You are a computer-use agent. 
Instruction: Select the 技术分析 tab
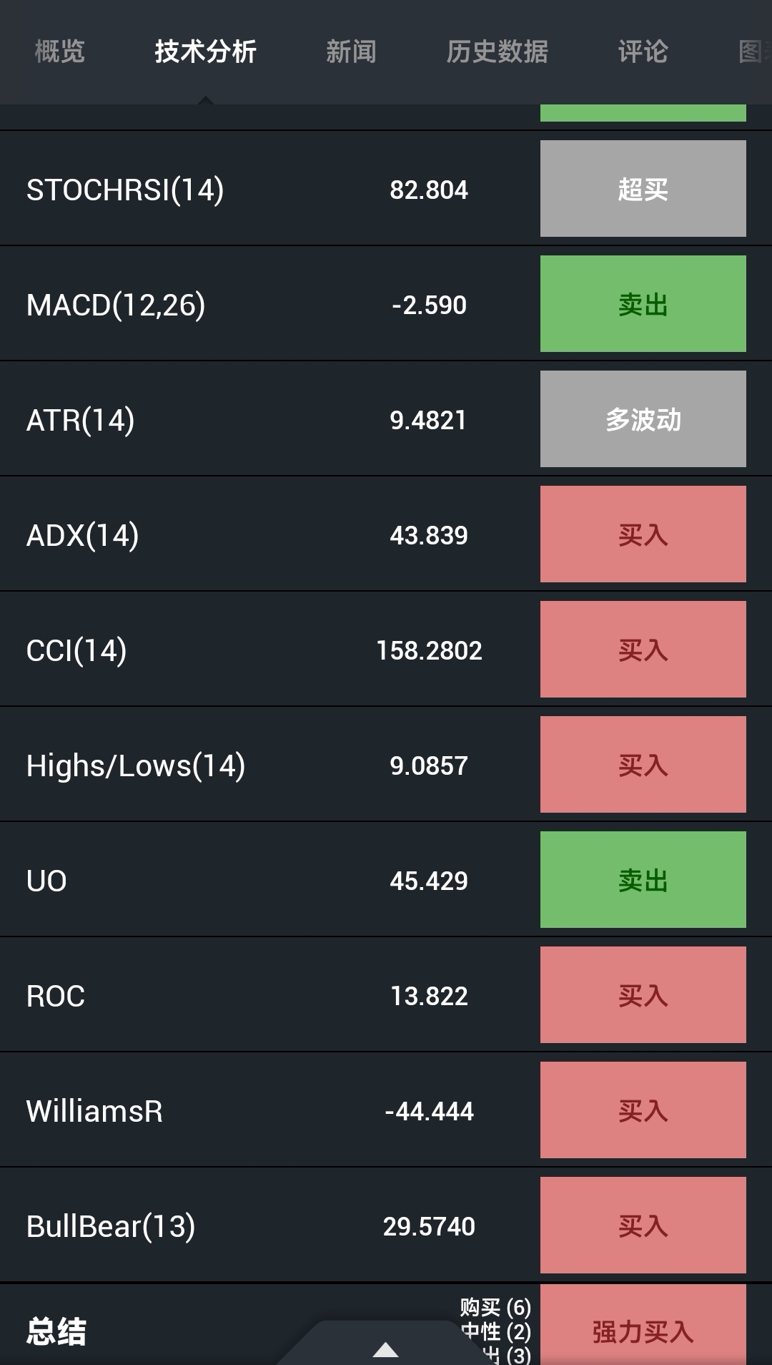205,52
